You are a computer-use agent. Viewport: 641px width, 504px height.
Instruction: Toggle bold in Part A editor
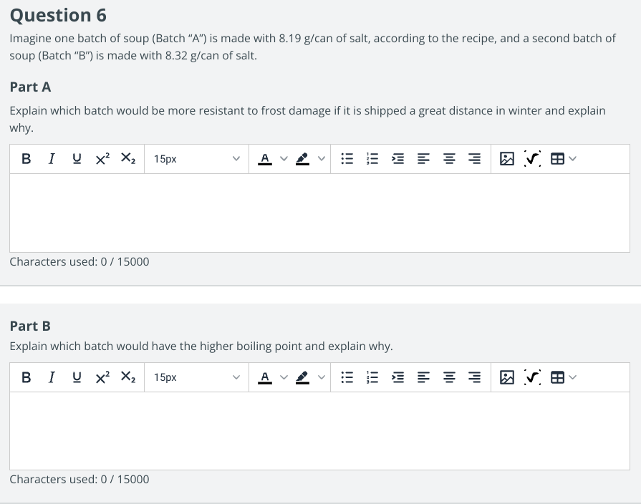pos(26,159)
